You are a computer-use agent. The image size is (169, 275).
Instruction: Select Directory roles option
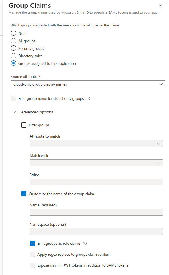13,56
